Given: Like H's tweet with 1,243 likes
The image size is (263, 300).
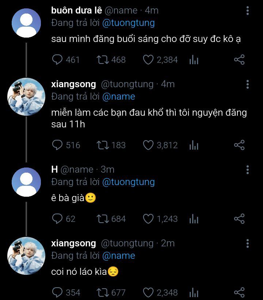Looking at the screenshot, I should pos(148,219).
